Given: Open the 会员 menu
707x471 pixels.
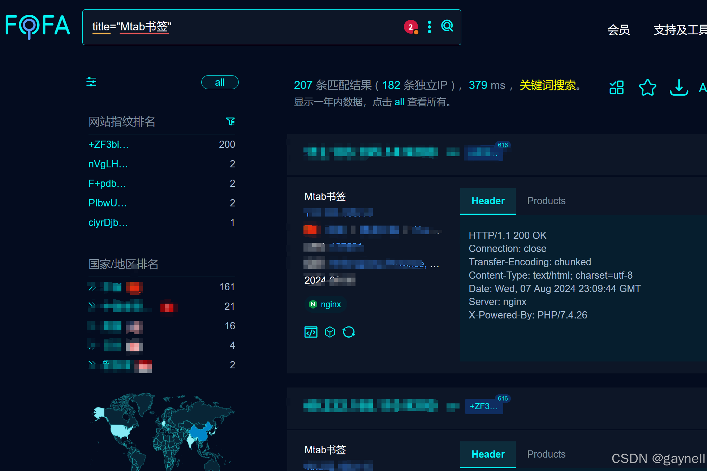Looking at the screenshot, I should pyautogui.click(x=618, y=30).
